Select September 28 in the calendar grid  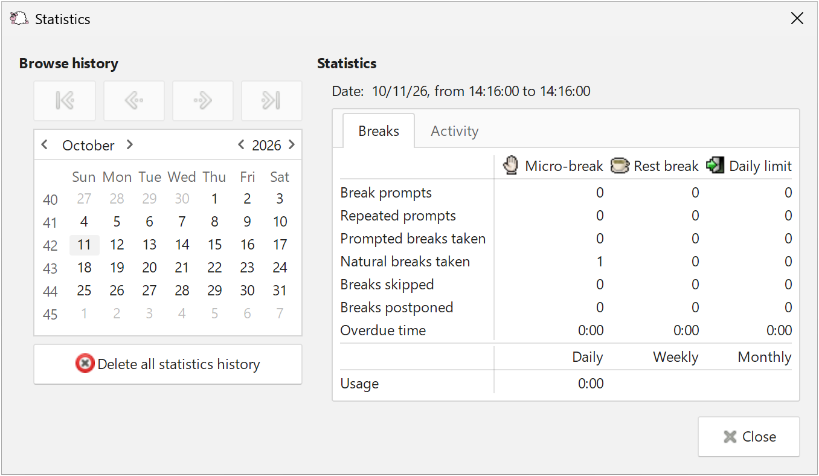click(x=117, y=199)
